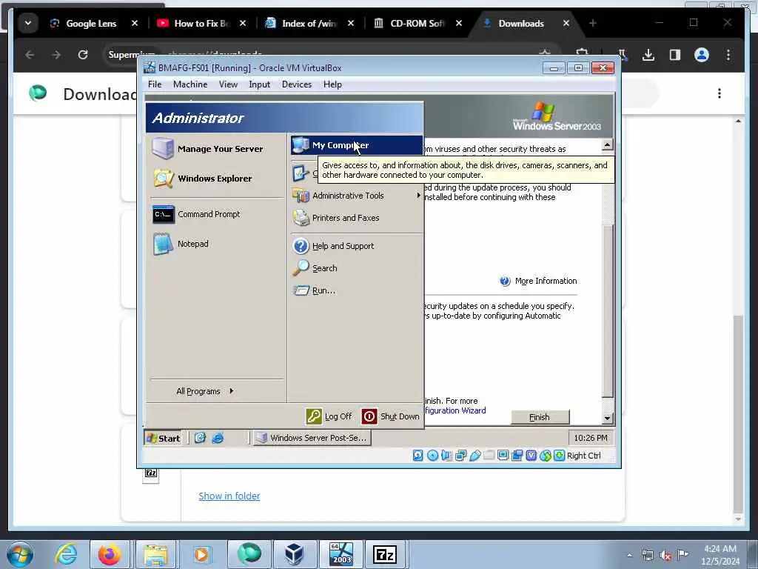Click VirtualBox USB status icon
The width and height of the screenshot is (758, 569).
point(474,456)
